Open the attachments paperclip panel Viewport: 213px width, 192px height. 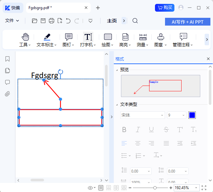tap(7, 94)
